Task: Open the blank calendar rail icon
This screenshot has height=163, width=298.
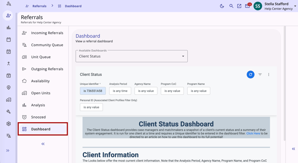Action: 8,40
